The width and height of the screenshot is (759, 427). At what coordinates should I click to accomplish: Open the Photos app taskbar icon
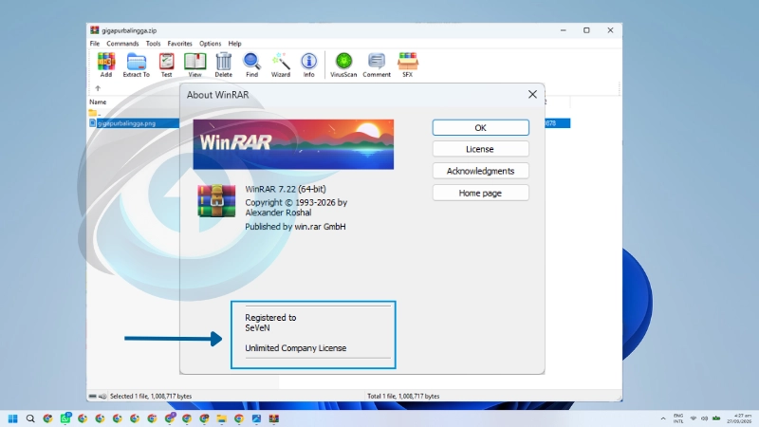[x=256, y=418]
